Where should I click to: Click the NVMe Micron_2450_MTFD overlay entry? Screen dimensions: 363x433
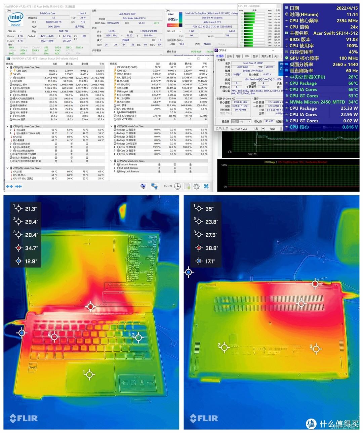click(321, 102)
